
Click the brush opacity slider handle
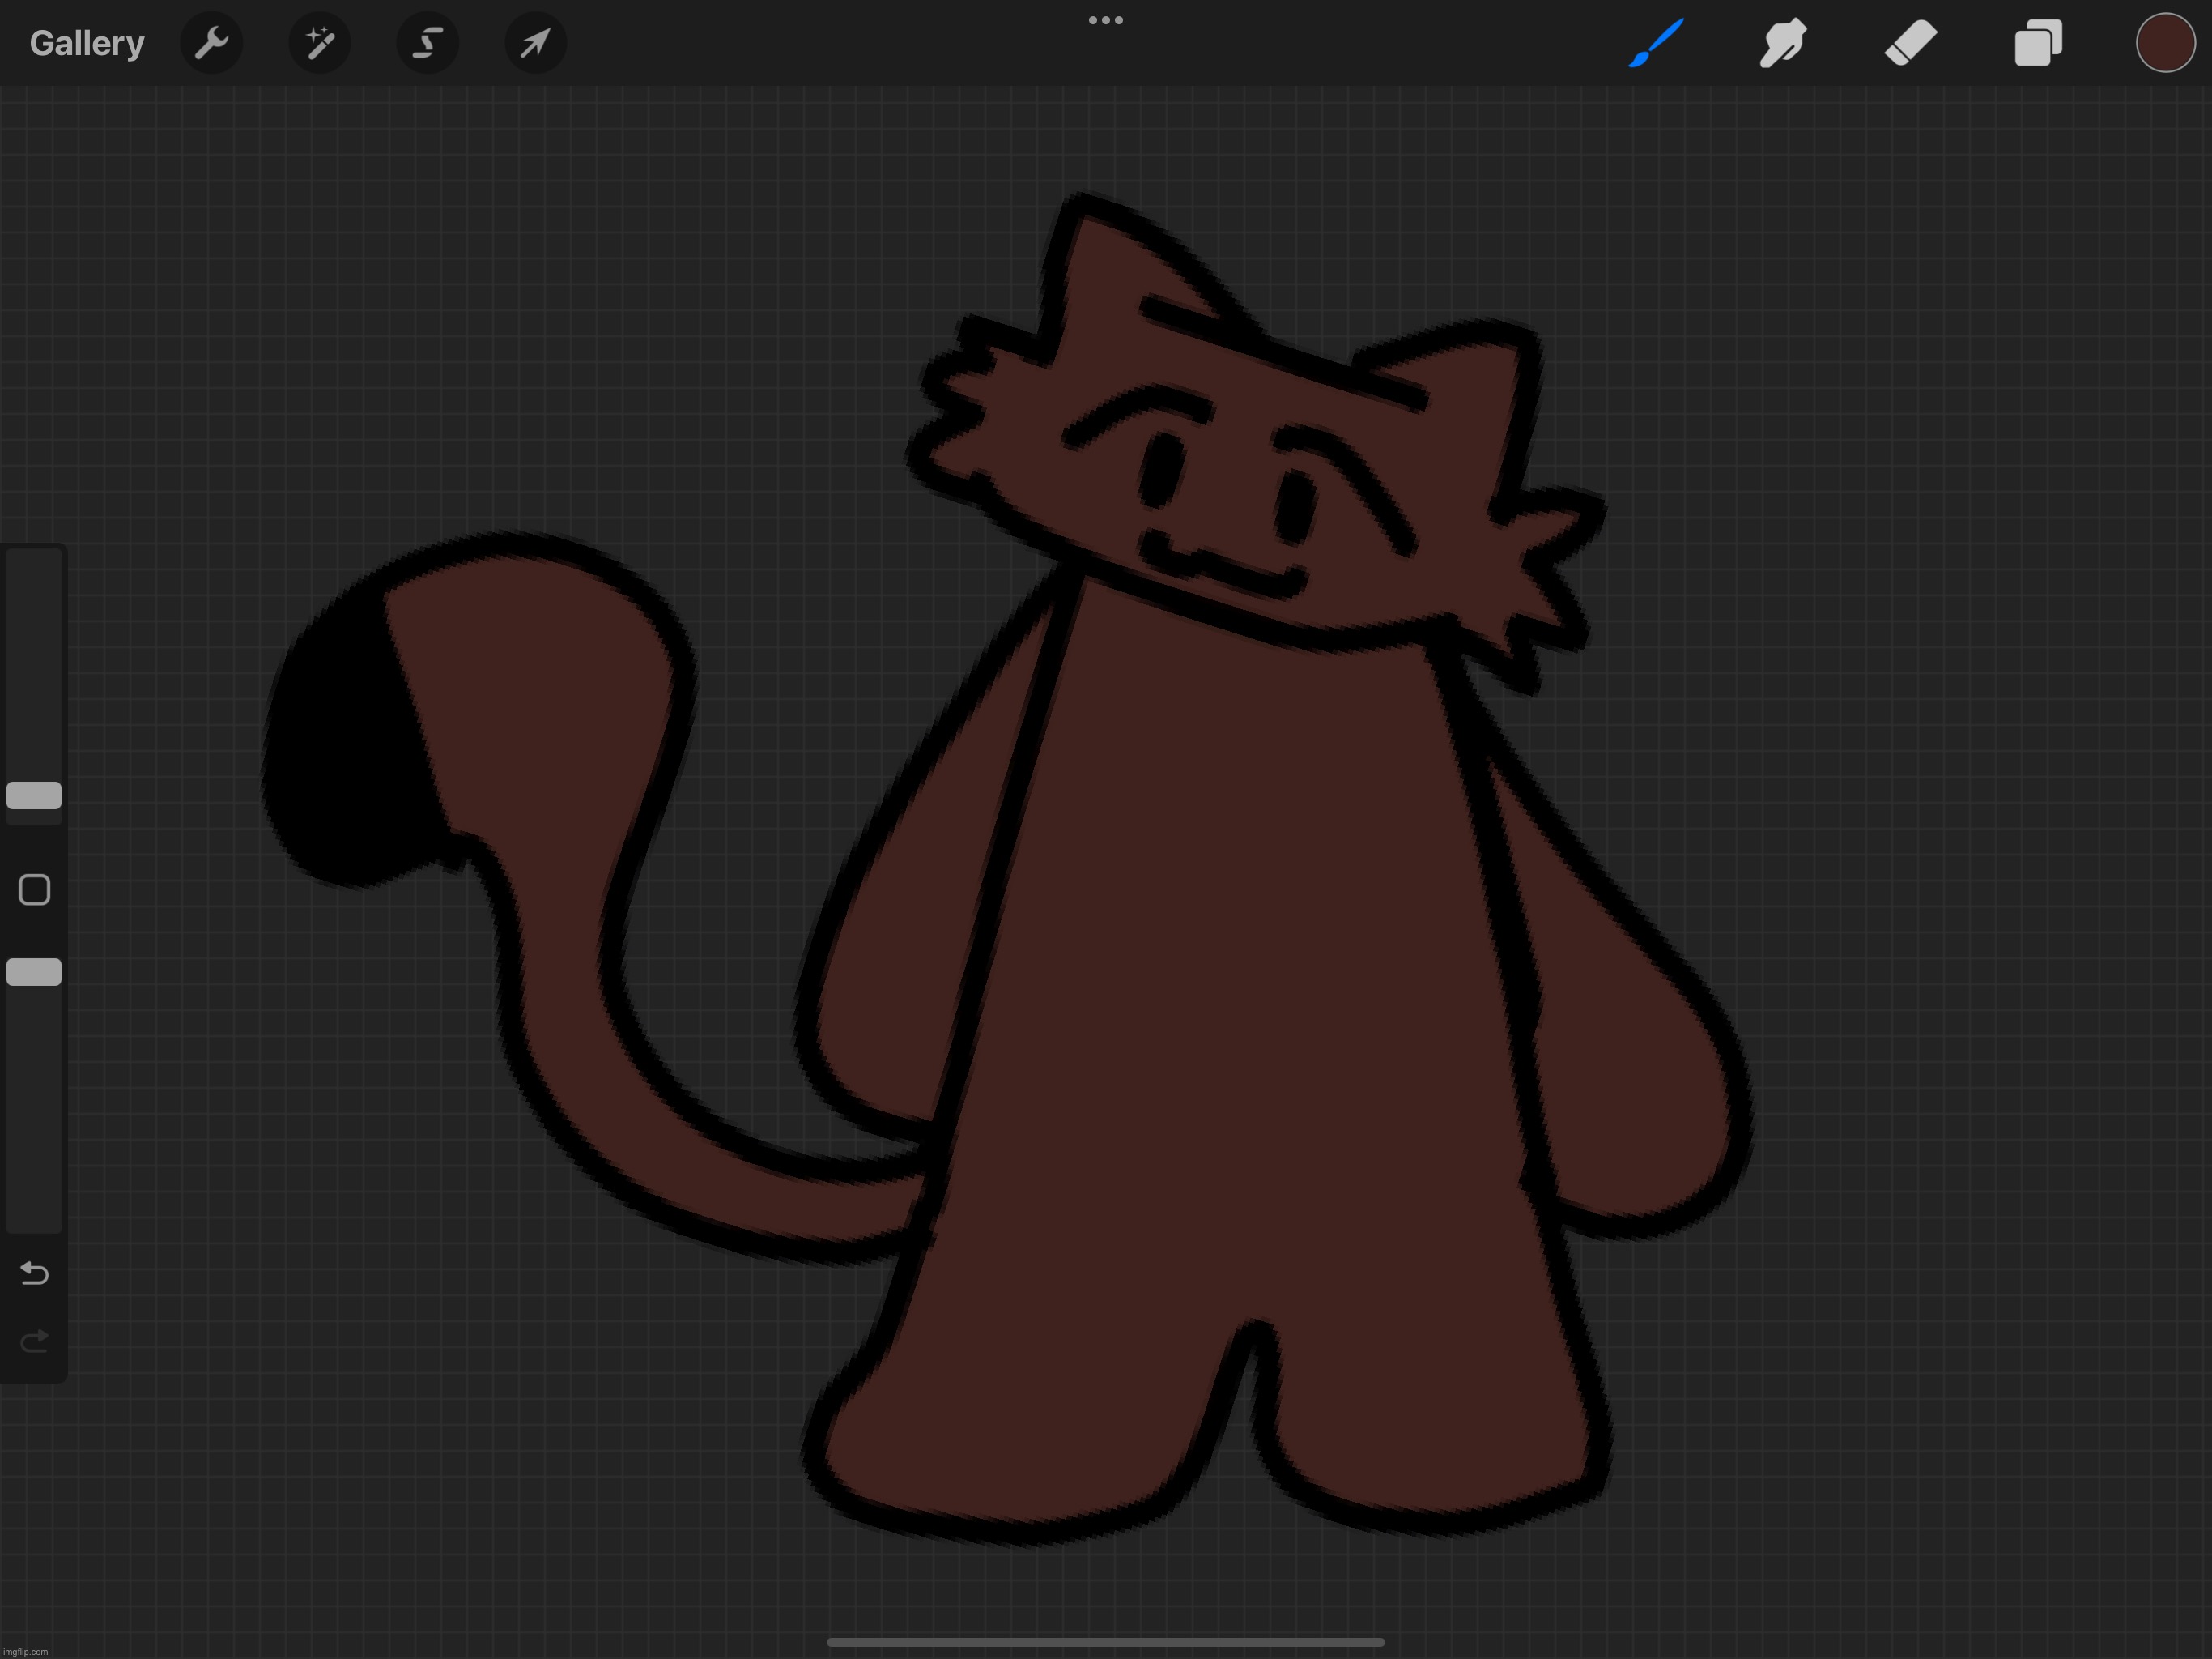click(x=34, y=971)
